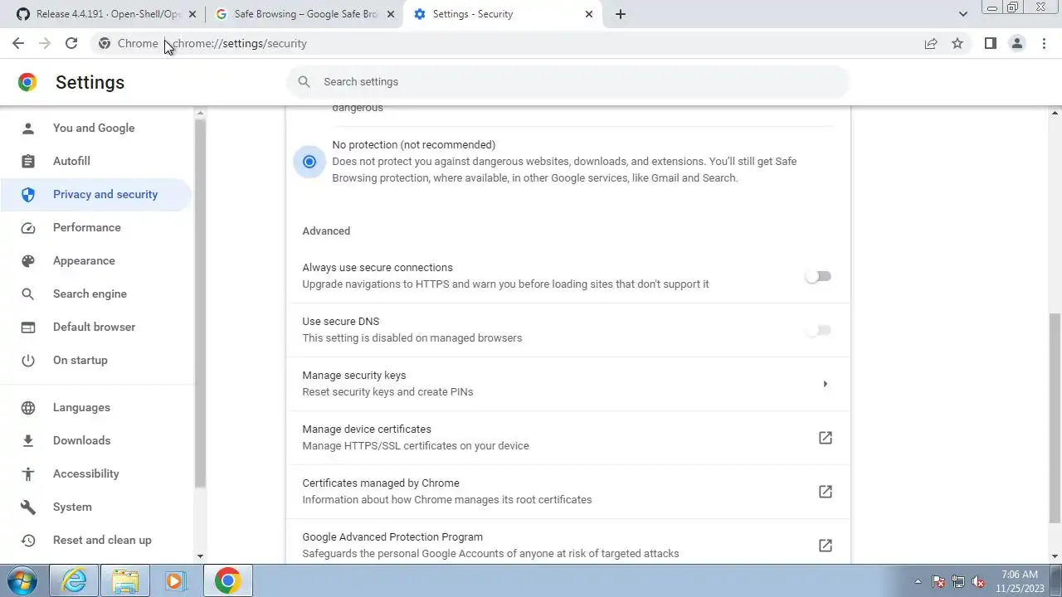Select the Settings - Security tab
This screenshot has width=1062, height=597.
click(x=503, y=14)
